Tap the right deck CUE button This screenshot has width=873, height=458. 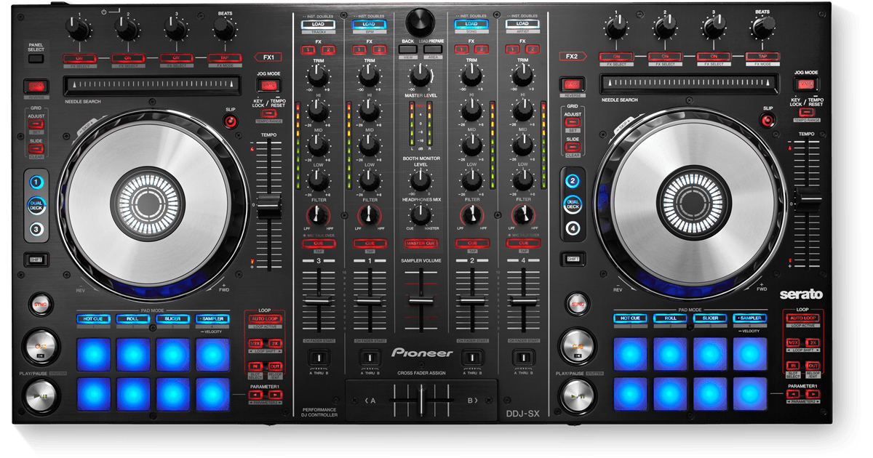(x=578, y=347)
